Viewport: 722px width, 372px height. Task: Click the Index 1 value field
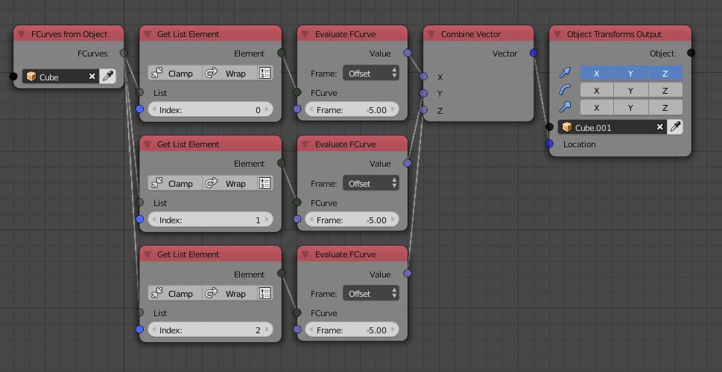coord(210,219)
